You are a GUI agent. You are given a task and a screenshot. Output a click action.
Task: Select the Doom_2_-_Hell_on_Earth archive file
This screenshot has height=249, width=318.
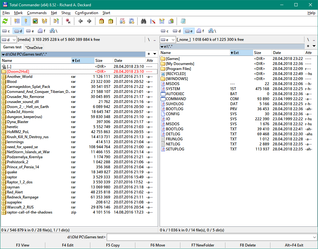click(28, 107)
